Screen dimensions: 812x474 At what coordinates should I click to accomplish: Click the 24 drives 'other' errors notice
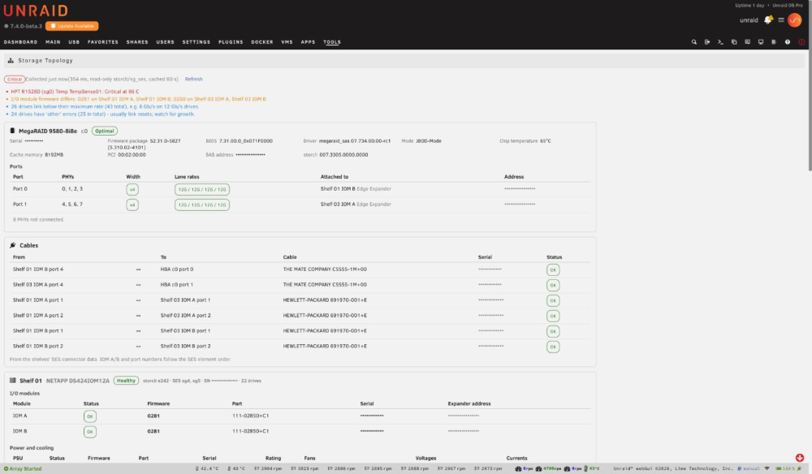(103, 114)
